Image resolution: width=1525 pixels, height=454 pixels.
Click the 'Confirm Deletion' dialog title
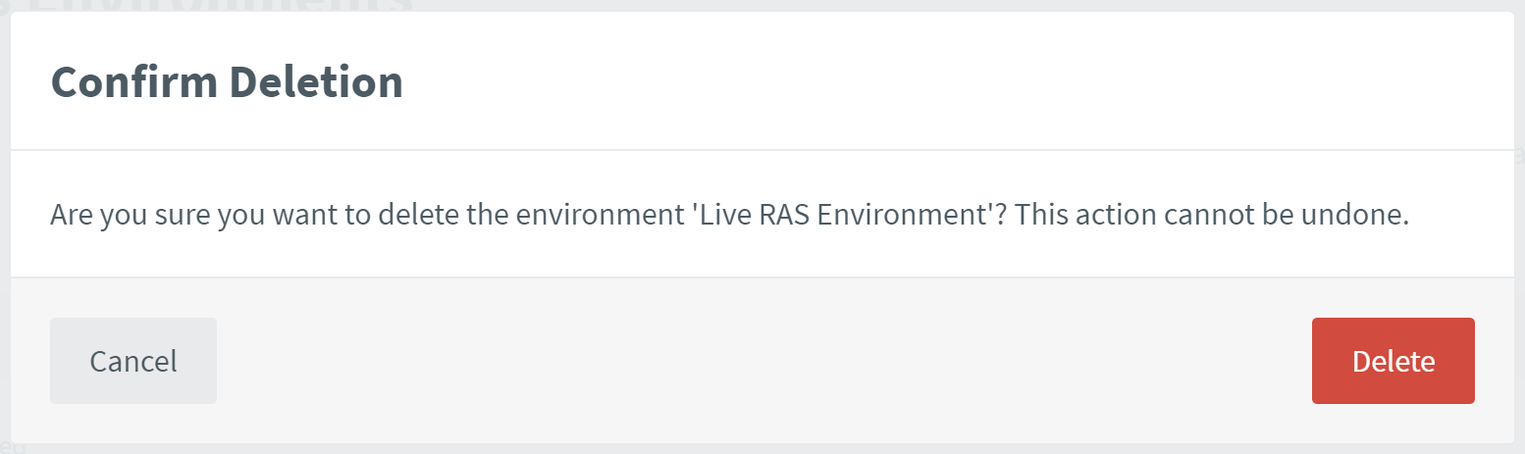click(227, 82)
